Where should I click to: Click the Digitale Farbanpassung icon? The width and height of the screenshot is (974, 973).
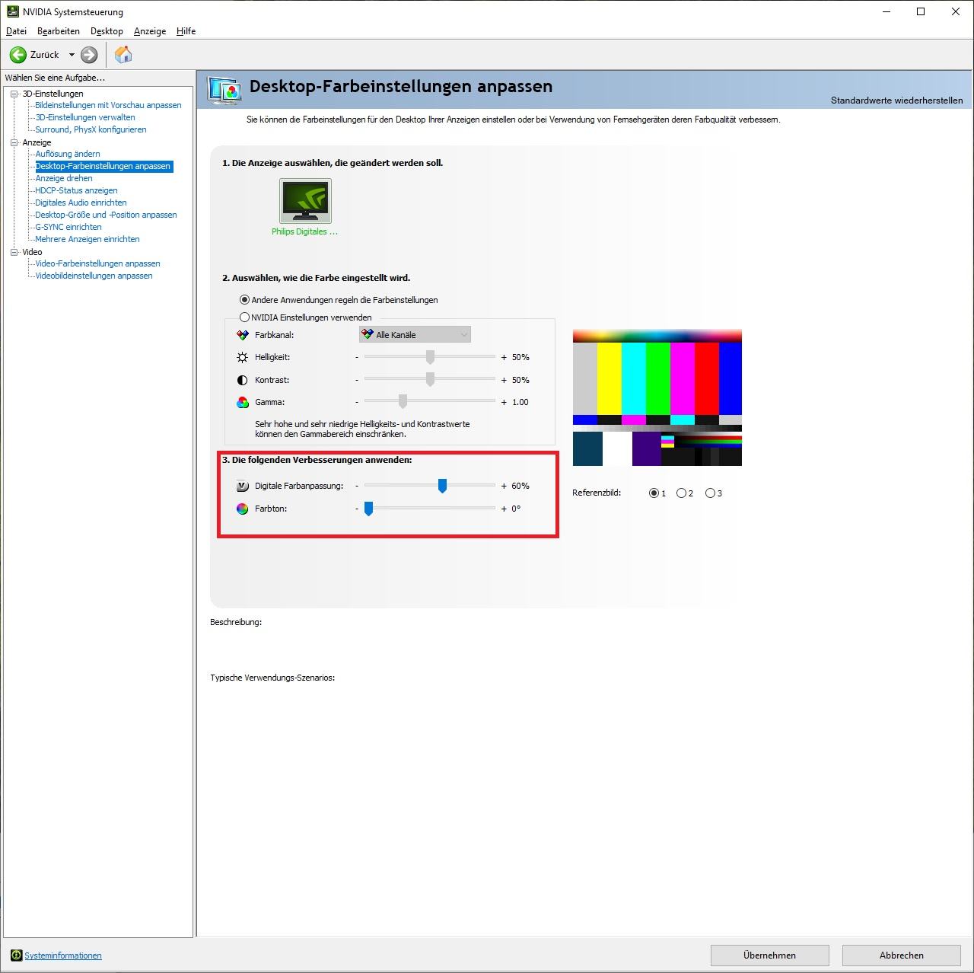[242, 486]
